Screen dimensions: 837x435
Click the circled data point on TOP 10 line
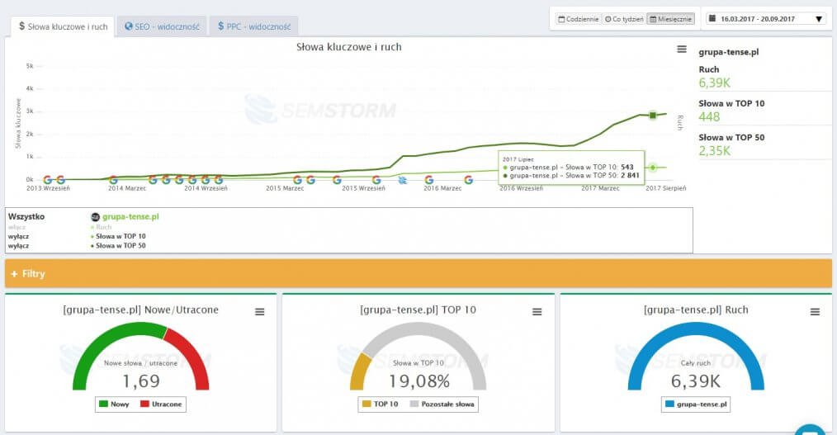coord(652,168)
